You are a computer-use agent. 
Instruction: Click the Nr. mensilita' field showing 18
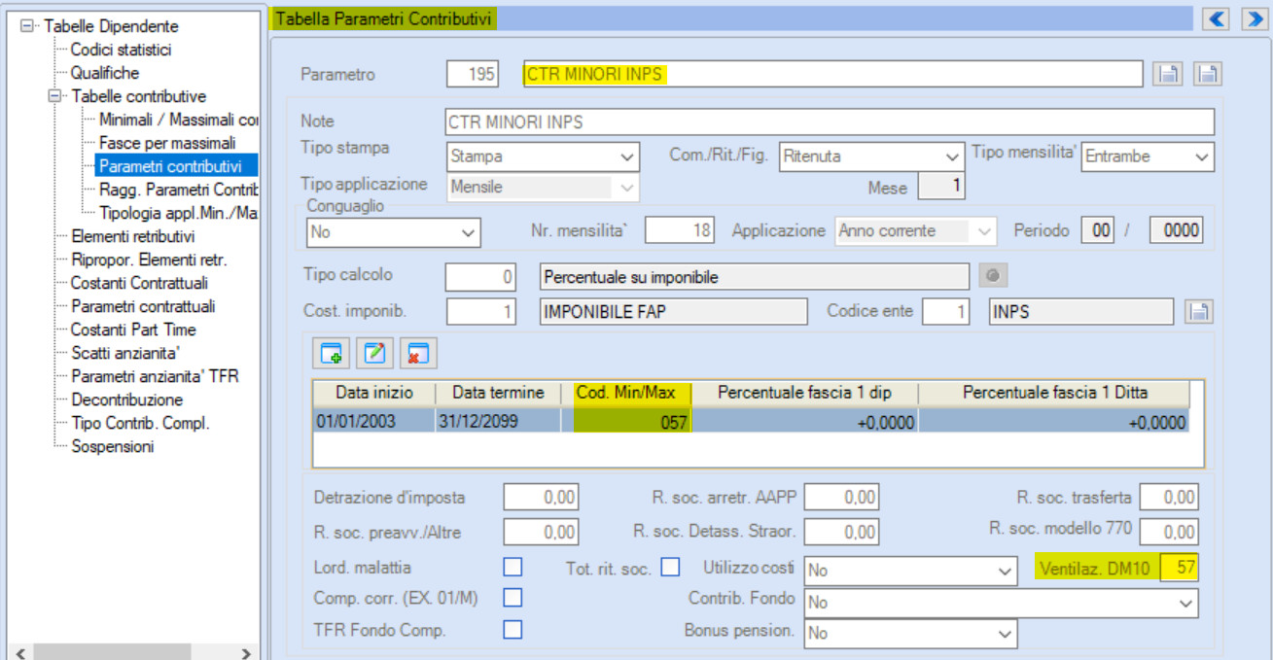(681, 231)
